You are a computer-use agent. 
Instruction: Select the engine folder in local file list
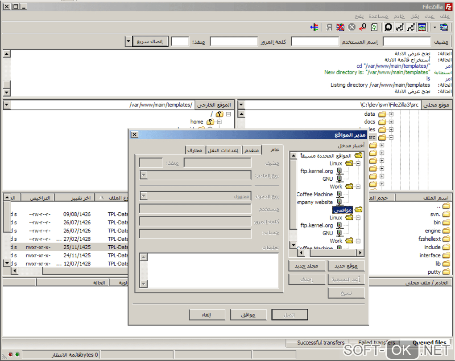pos(437,231)
